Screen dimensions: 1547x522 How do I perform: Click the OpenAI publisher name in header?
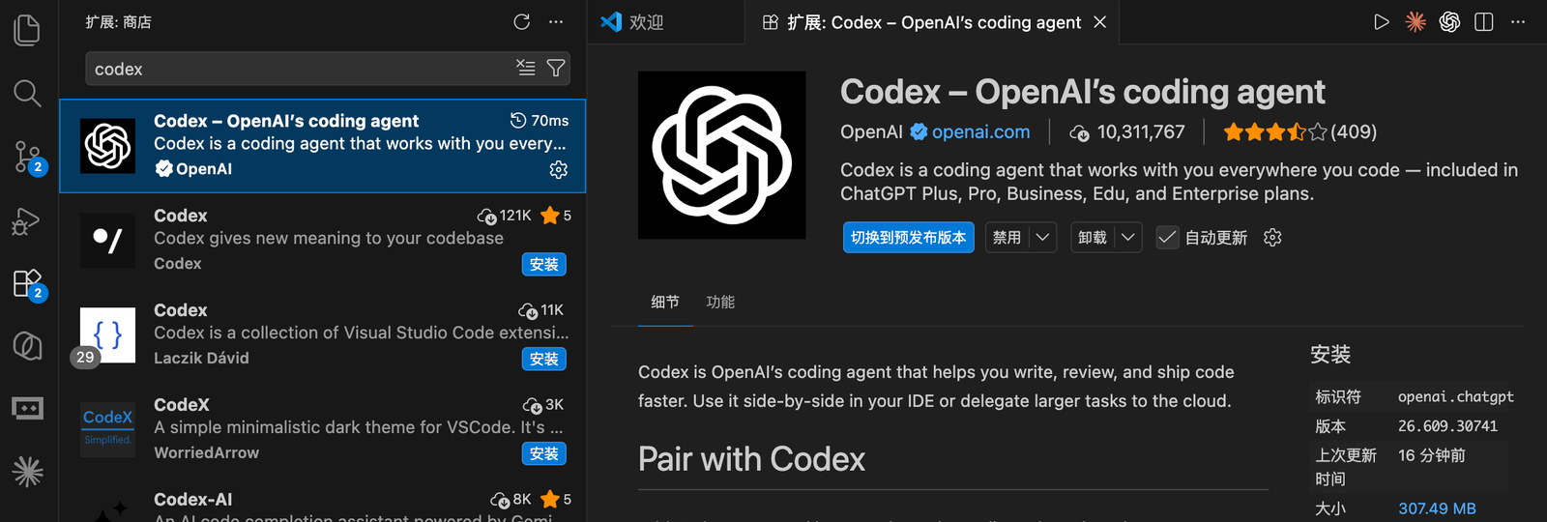(x=871, y=131)
